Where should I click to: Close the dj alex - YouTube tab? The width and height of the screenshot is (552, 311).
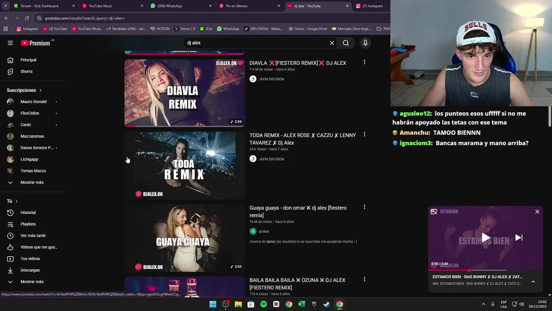[347, 6]
